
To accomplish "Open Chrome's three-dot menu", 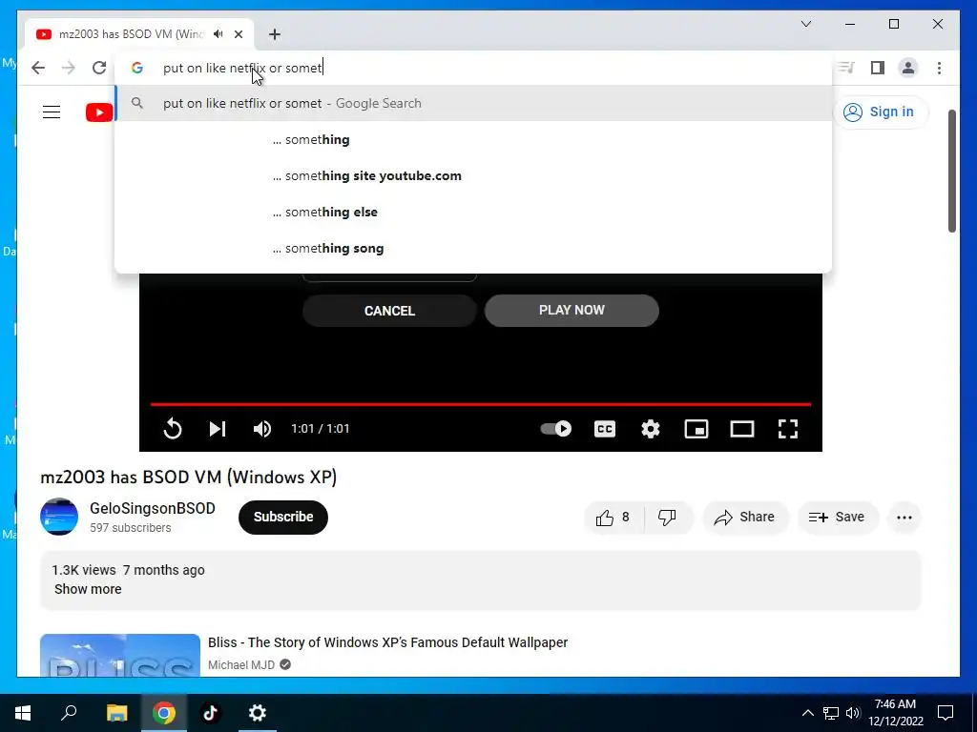I will pyautogui.click(x=939, y=68).
